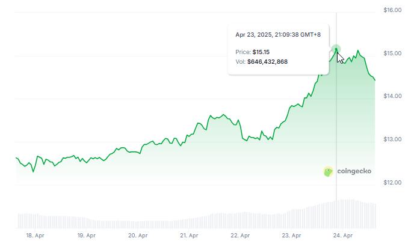420x247 pixels.
Task: Select the 21. Apr date label
Action: (189, 236)
